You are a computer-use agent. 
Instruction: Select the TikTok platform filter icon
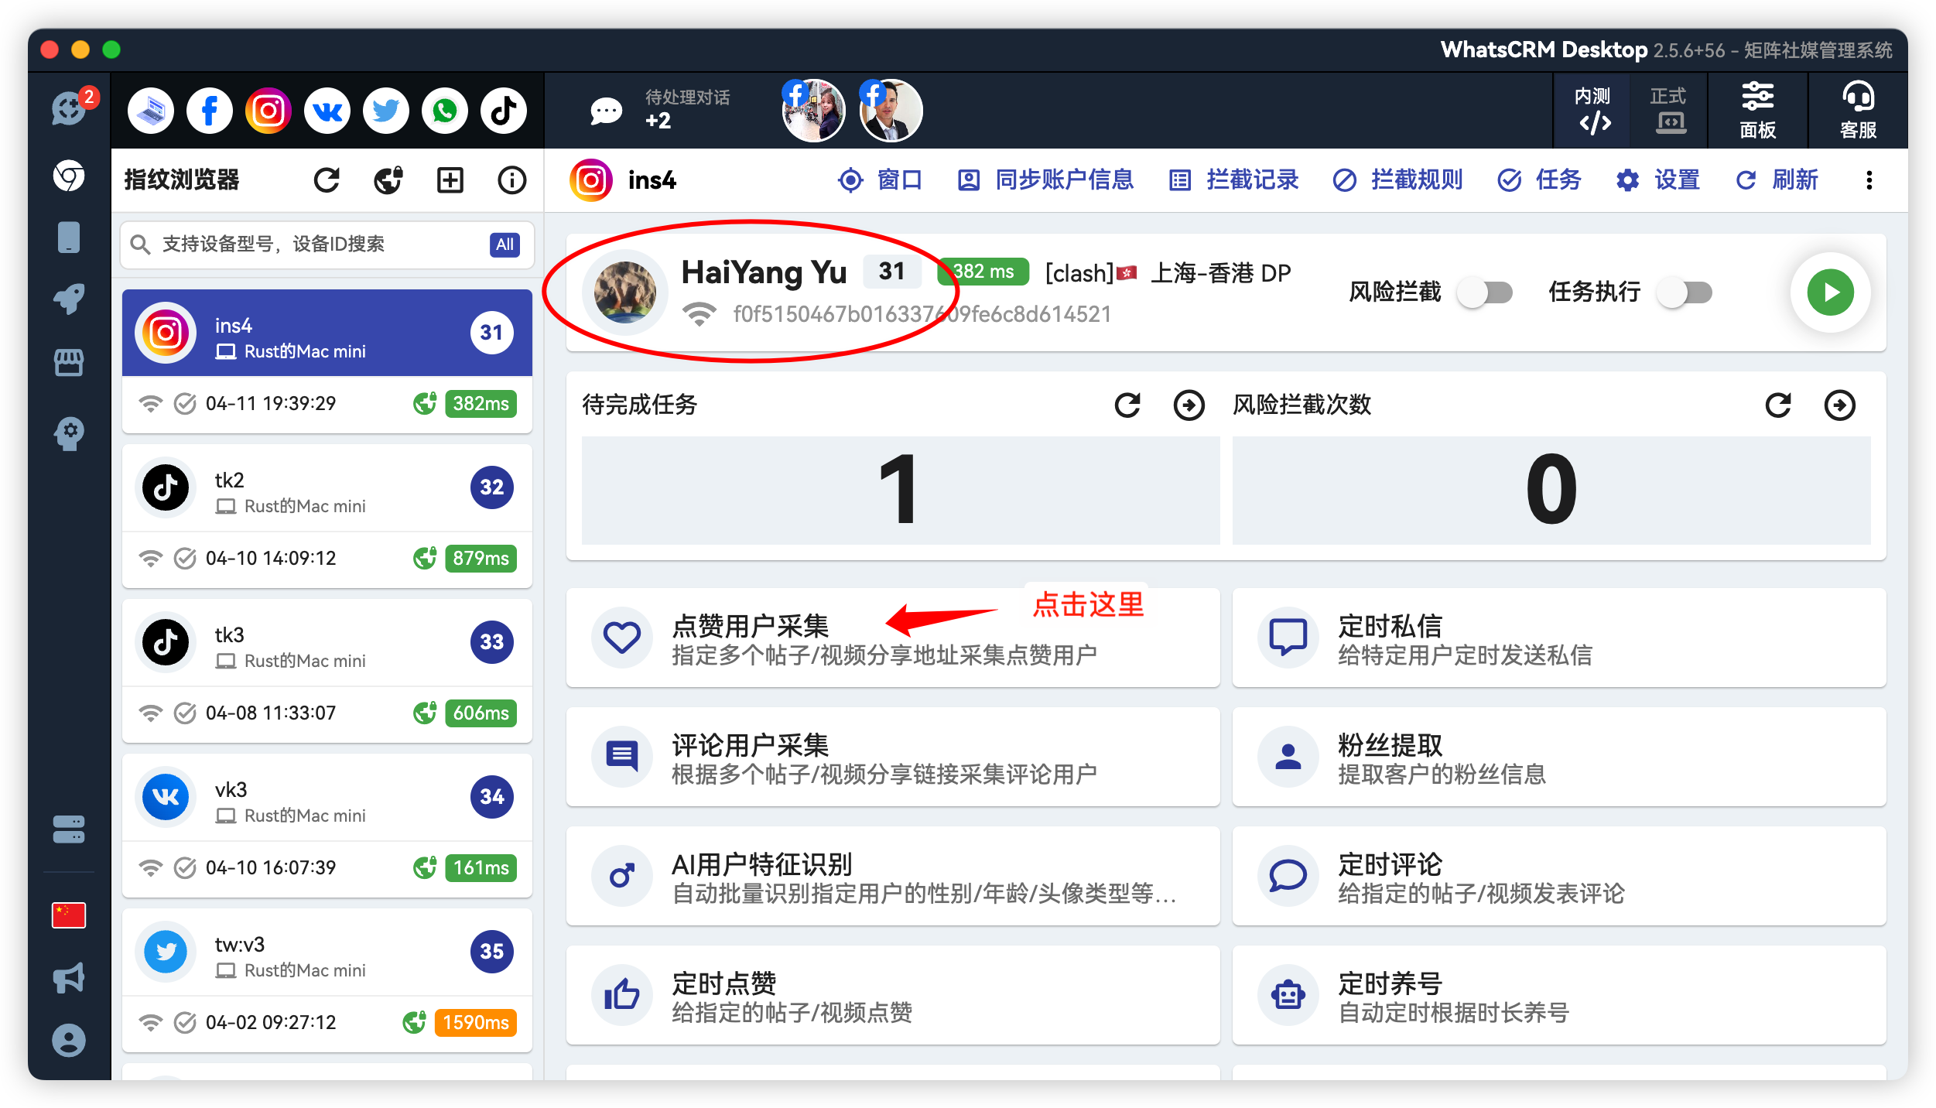tap(504, 110)
